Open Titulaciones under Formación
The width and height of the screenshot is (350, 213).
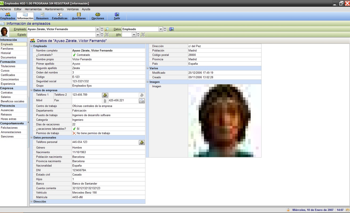coord(14,66)
